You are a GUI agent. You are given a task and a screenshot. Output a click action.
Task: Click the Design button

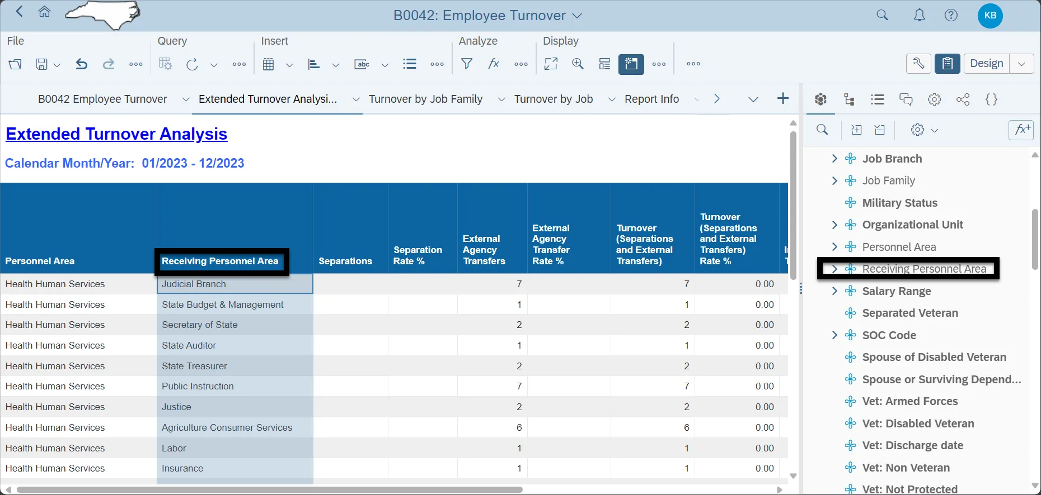(986, 64)
